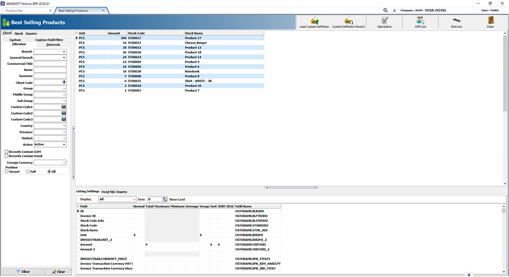This screenshot has width=509, height=277.
Task: Open the Custom tab in the filter panel
Action: (15, 40)
